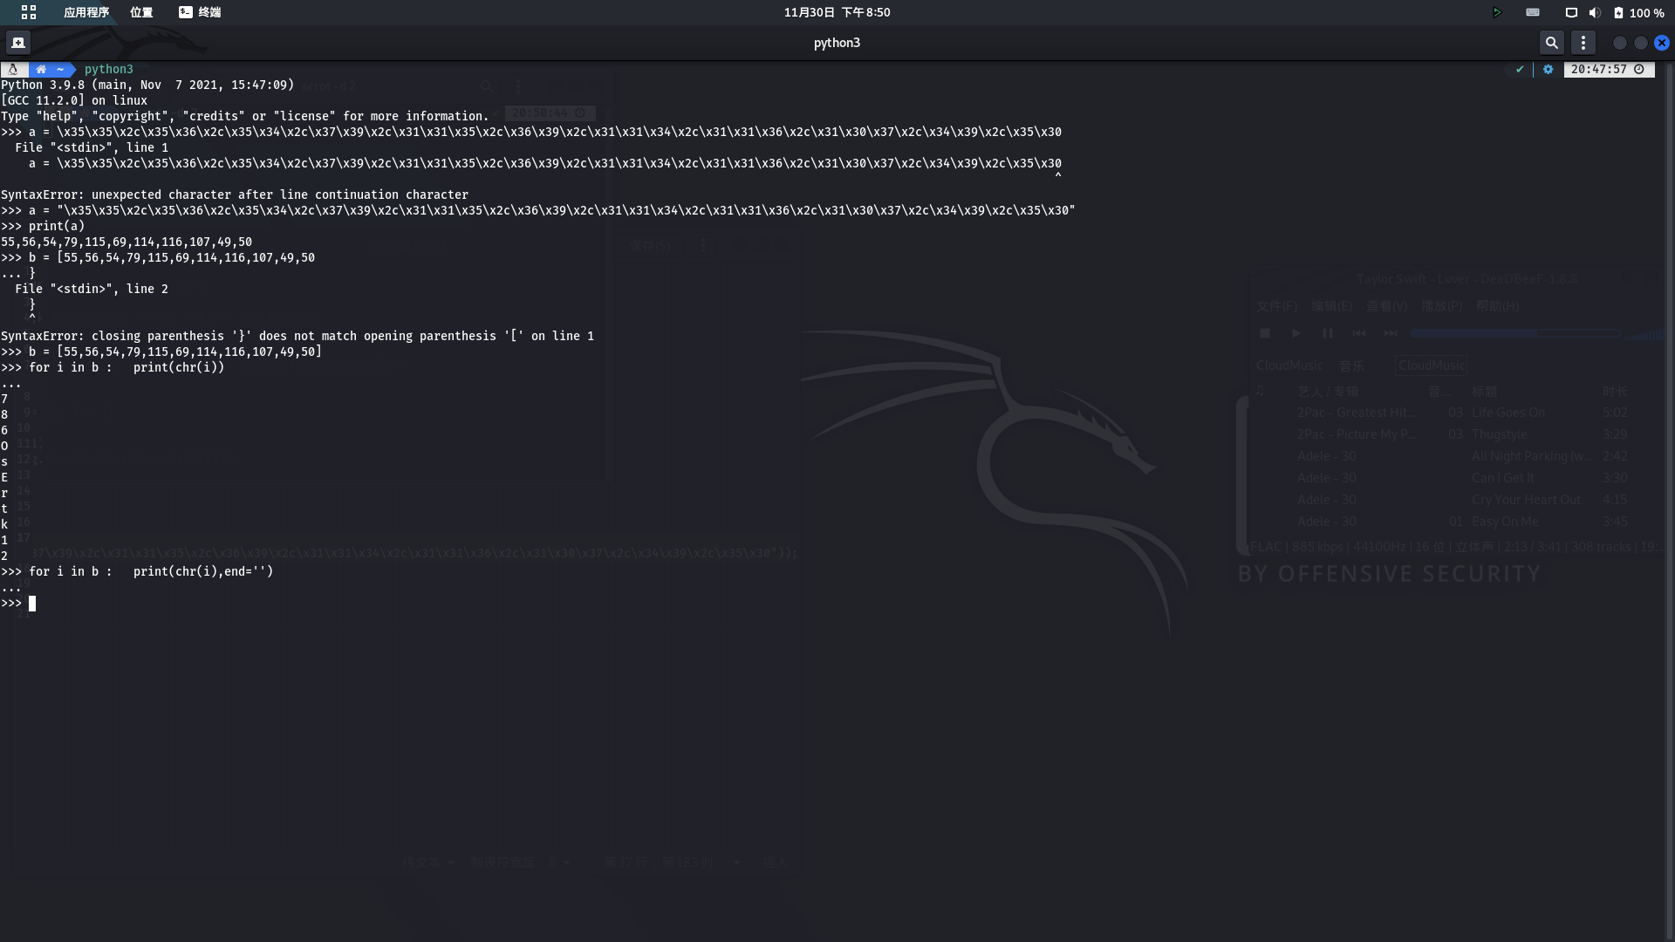Image resolution: width=1675 pixels, height=942 pixels.
Task: Click the Linux penguin prompt segment
Action: click(x=13, y=69)
